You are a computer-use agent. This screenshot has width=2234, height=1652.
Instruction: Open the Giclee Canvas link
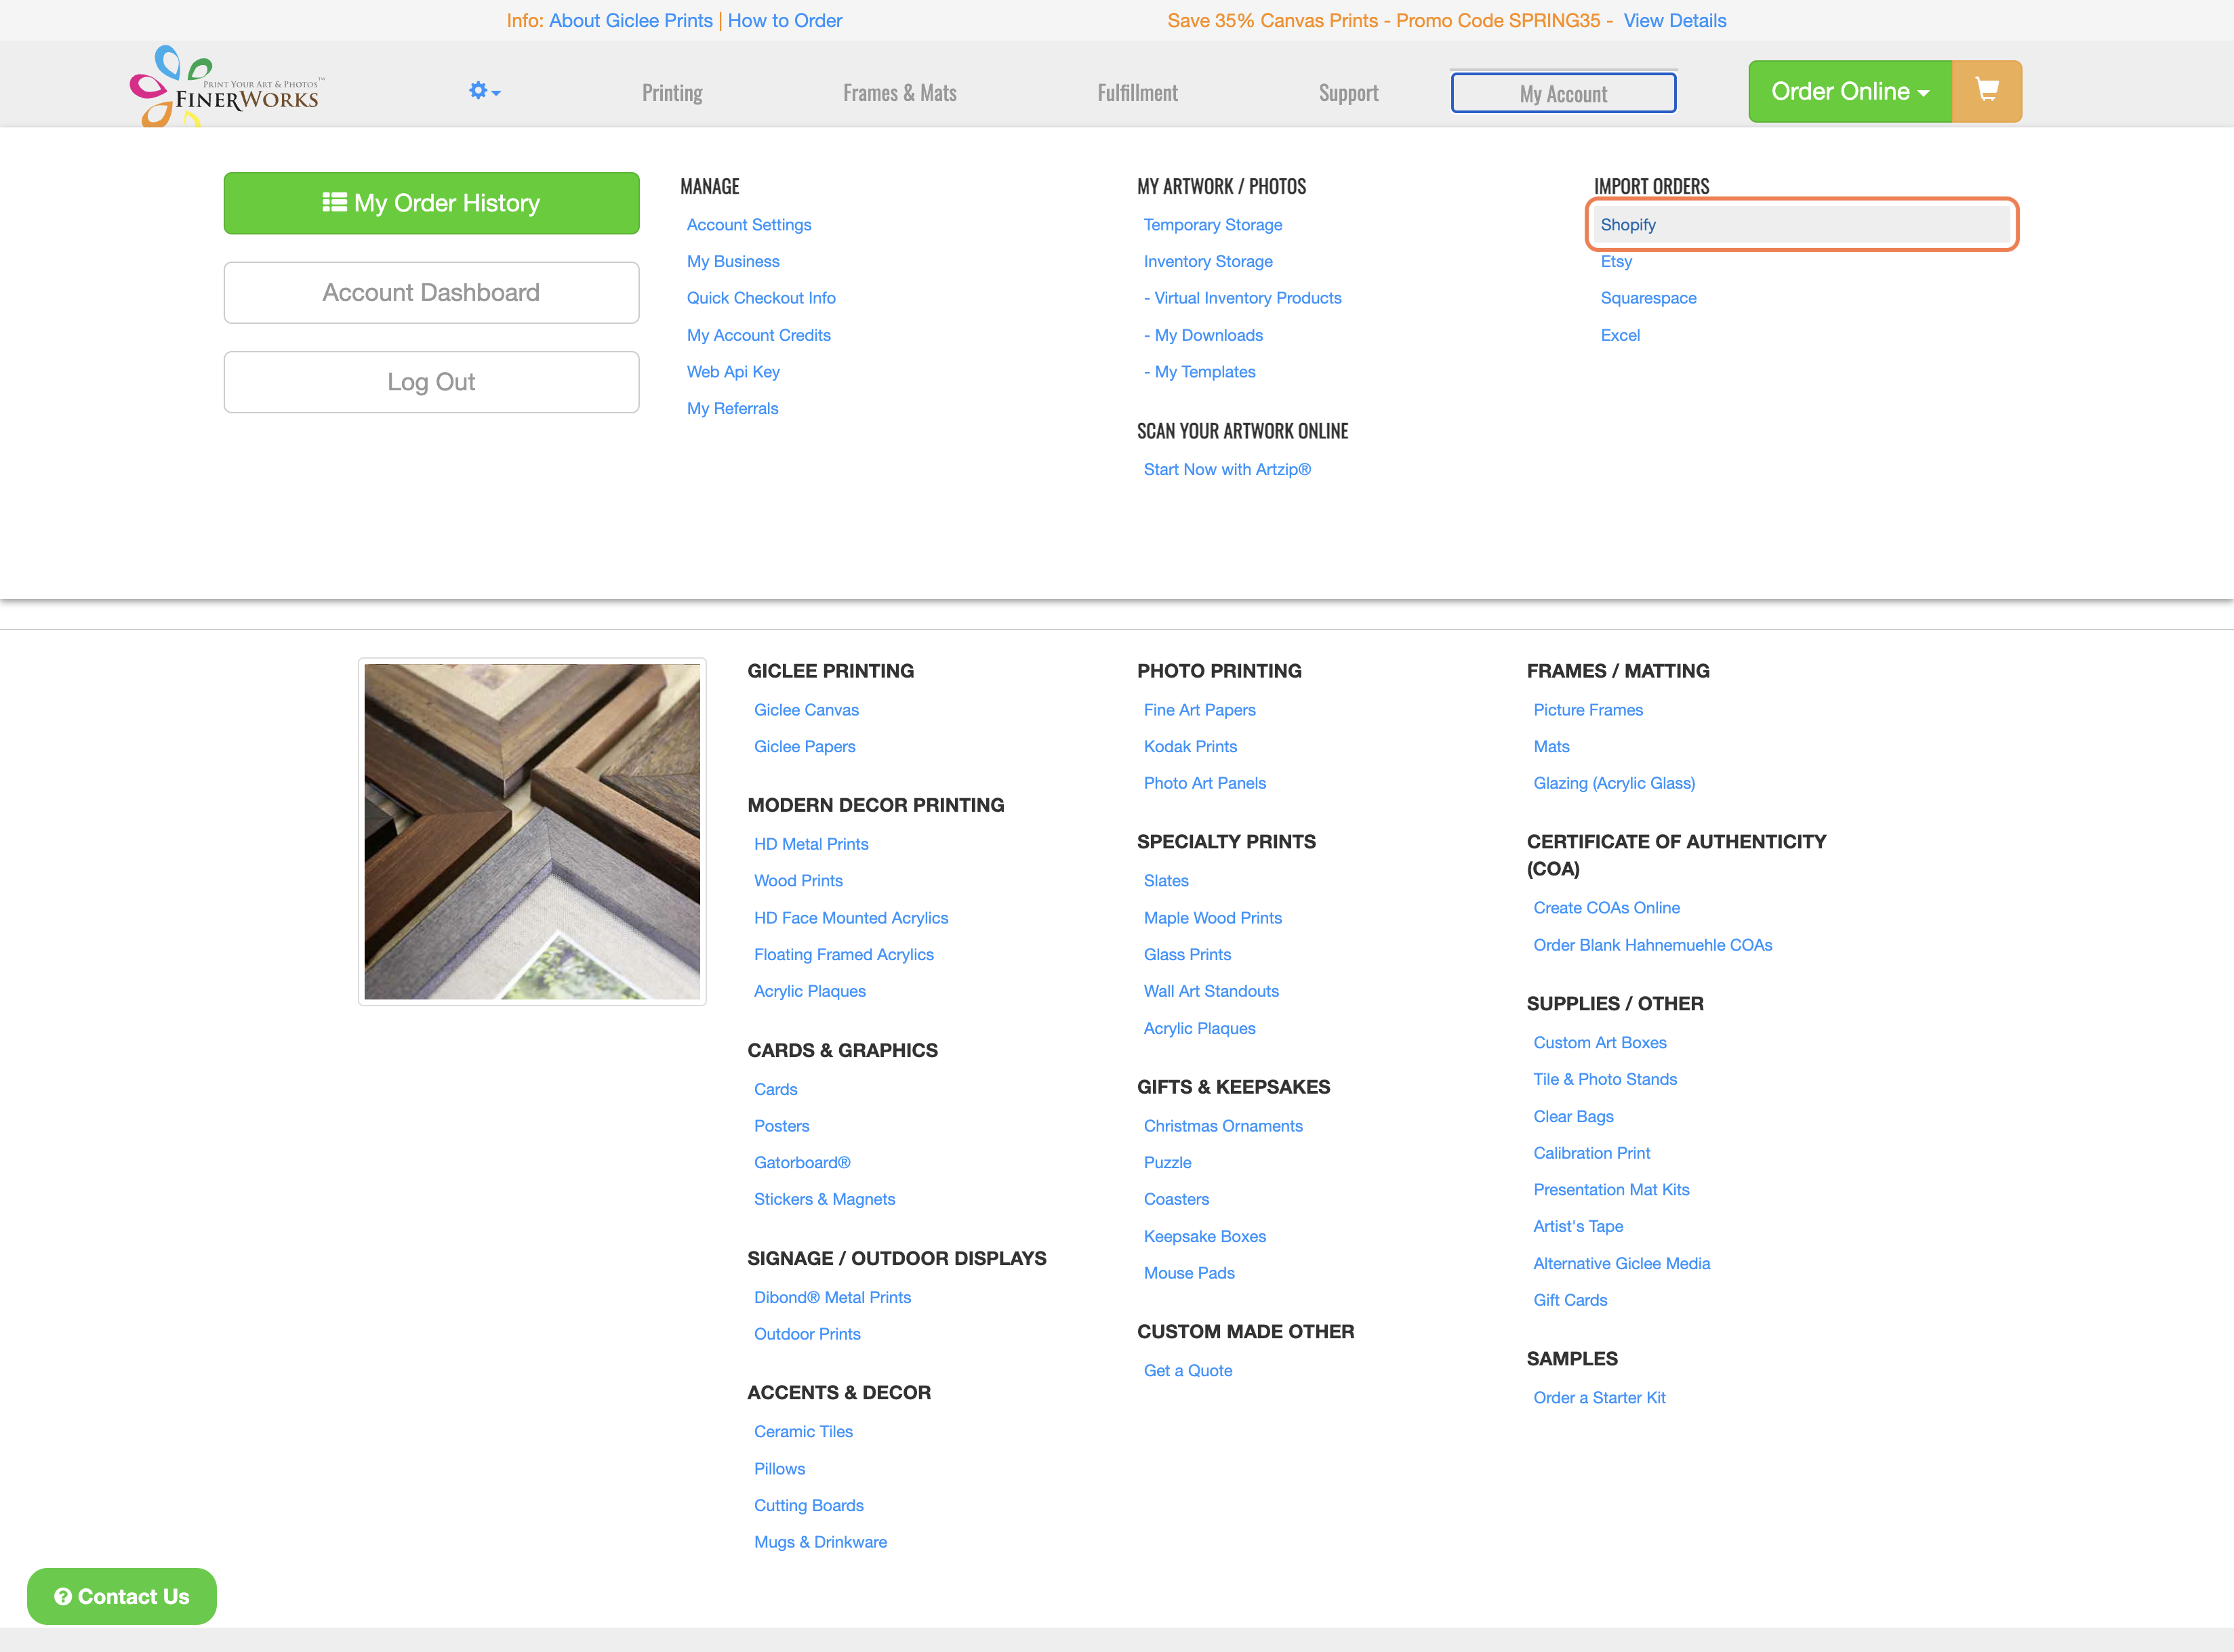[x=806, y=710]
